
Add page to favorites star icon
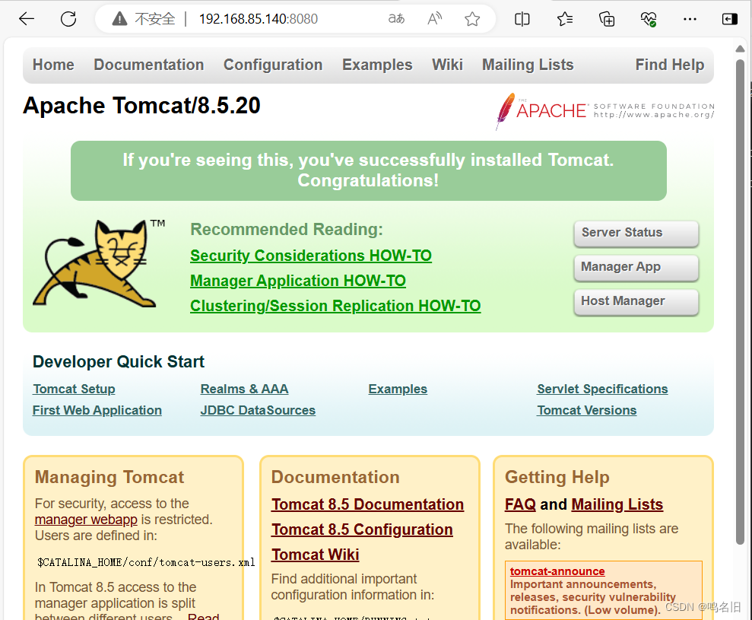click(x=472, y=19)
